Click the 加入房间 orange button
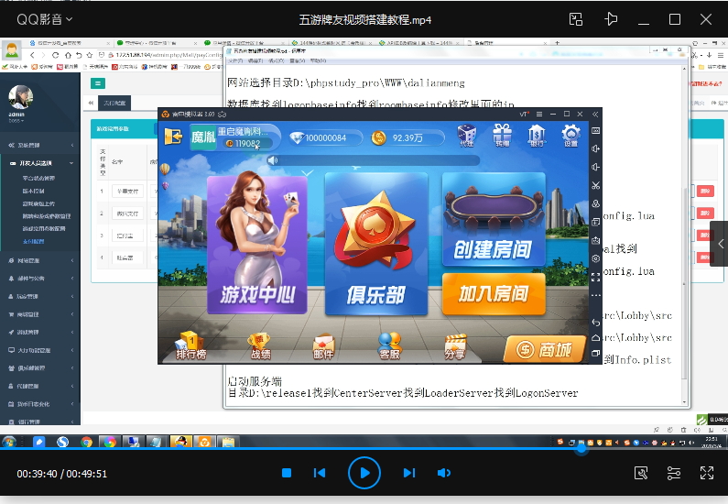The height and width of the screenshot is (504, 728). click(x=494, y=293)
